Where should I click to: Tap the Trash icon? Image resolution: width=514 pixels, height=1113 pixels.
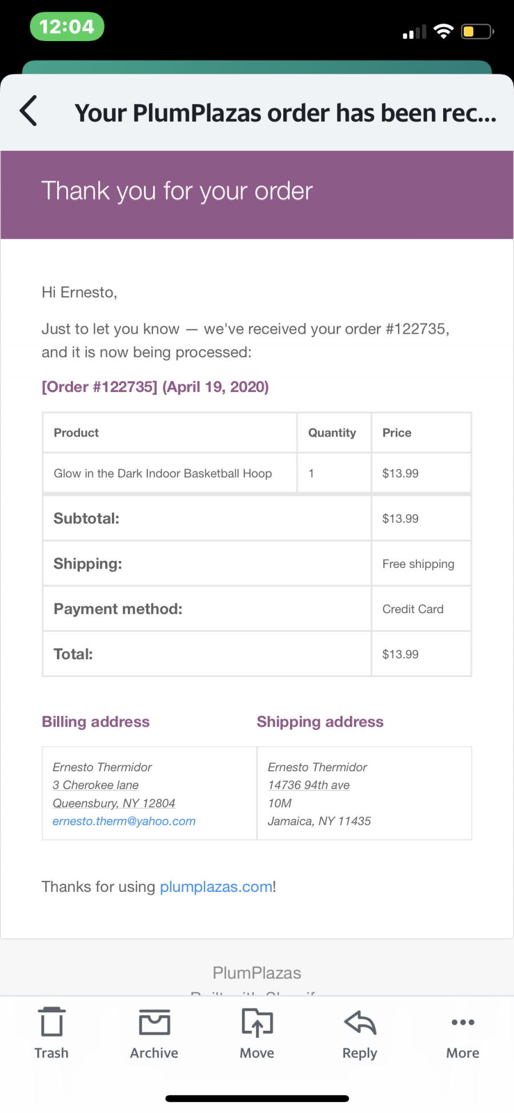click(51, 1022)
